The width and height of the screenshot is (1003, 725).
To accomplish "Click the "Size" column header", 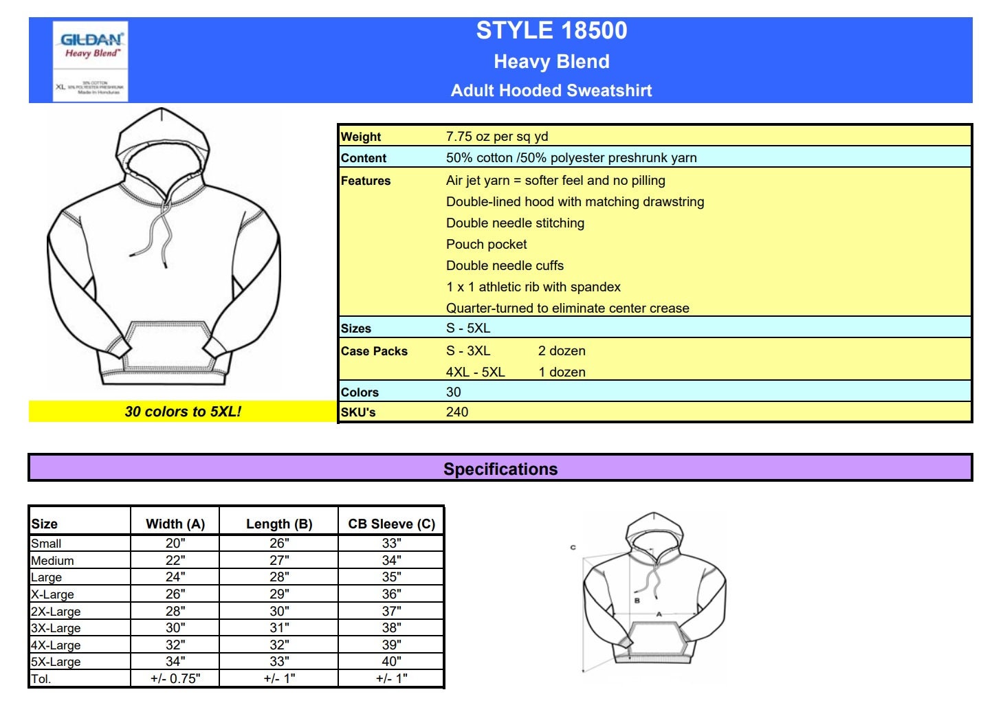I will 45,524.
